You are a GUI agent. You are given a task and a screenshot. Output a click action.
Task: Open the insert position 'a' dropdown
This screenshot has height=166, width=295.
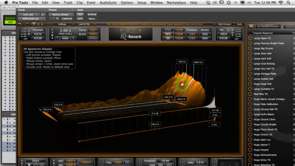coord(43,15)
